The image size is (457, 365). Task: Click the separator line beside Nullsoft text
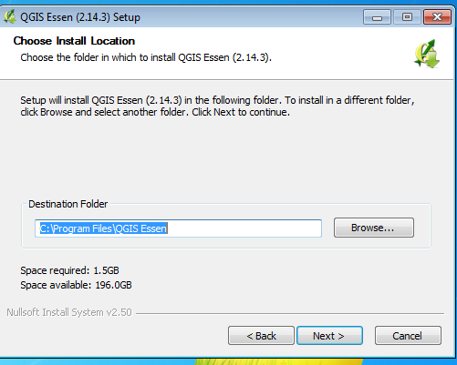point(290,313)
